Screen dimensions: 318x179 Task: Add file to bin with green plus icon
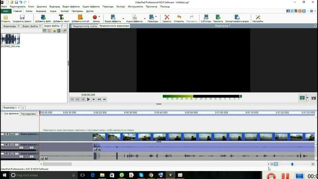pyautogui.click(x=54, y=31)
